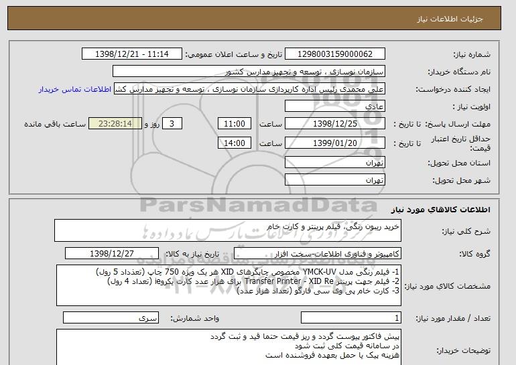The height and width of the screenshot is (365, 516).
Task: Click the response deadline hour 11:00
Action: (x=235, y=124)
